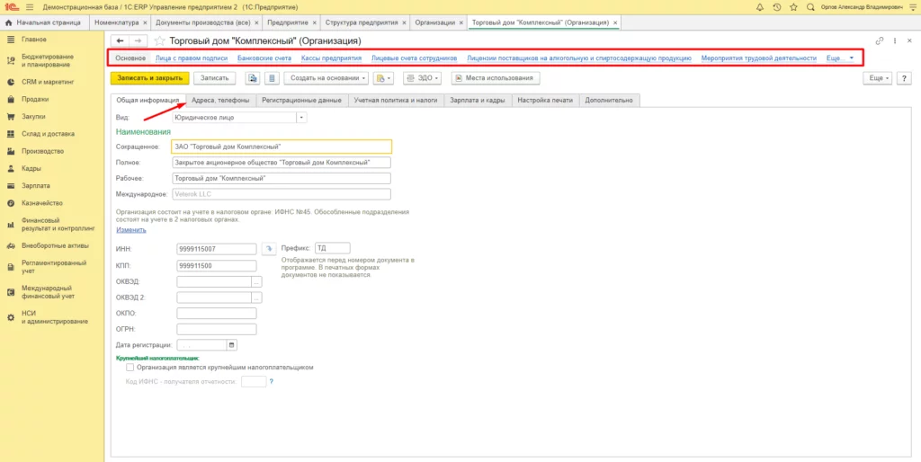Open Казначейство section in sidebar
The height and width of the screenshot is (462, 921).
pyautogui.click(x=42, y=203)
